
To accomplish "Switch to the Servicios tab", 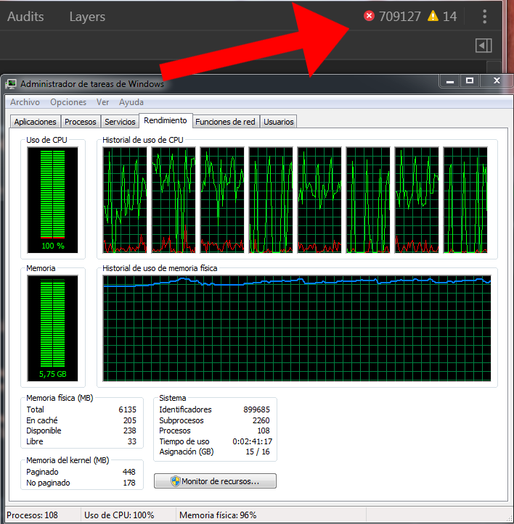I will pyautogui.click(x=120, y=122).
